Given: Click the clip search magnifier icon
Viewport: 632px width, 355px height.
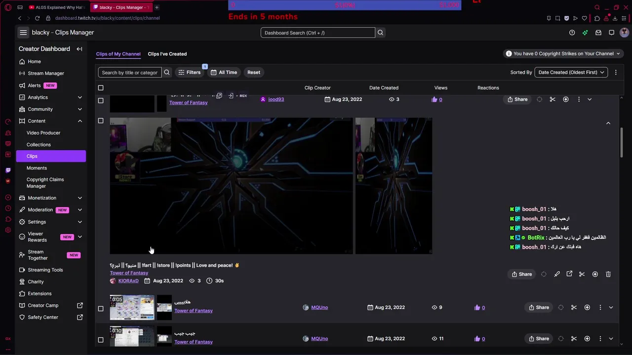Looking at the screenshot, I should pos(167,72).
